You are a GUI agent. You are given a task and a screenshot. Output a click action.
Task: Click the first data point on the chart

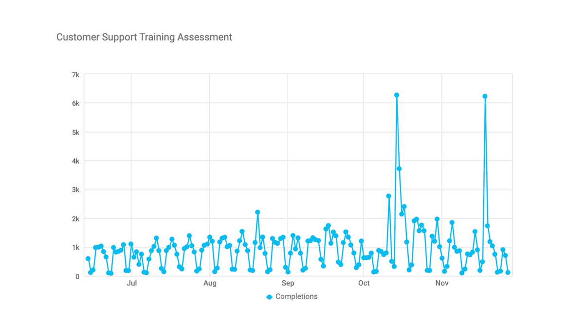tap(88, 258)
